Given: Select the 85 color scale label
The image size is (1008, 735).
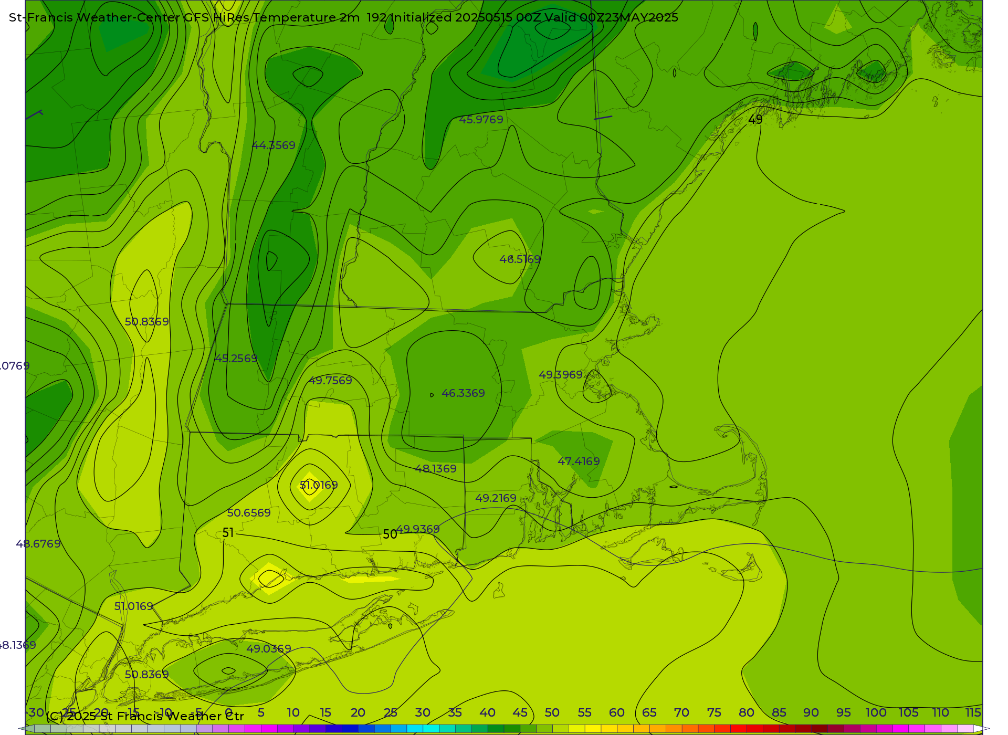Looking at the screenshot, I should click(779, 712).
